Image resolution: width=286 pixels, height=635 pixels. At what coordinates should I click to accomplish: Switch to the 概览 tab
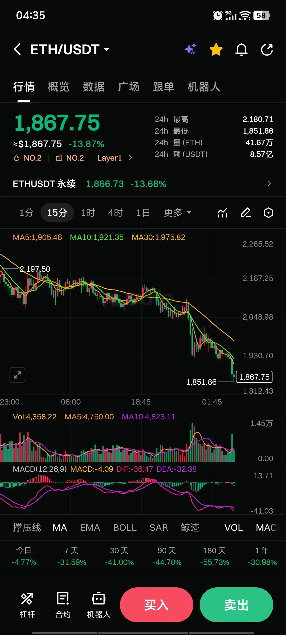pos(59,87)
